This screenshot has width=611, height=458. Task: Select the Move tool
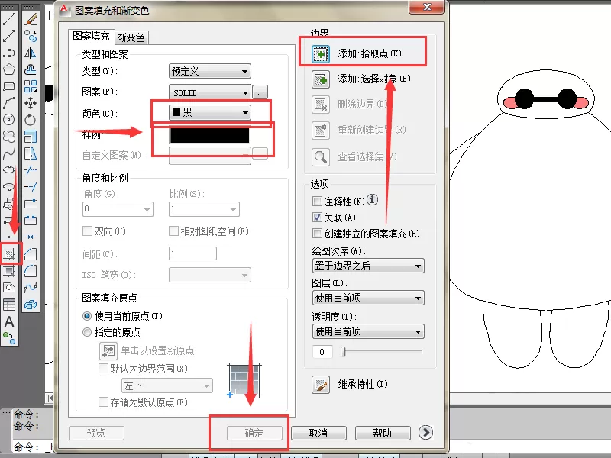point(31,103)
